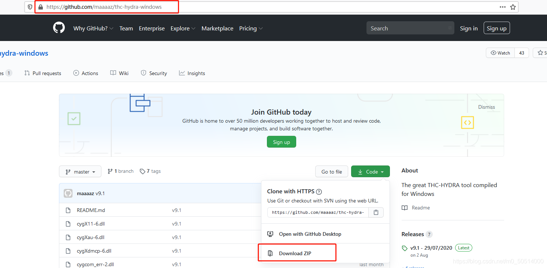This screenshot has height=268, width=547.
Task: Click the browser URL address bar
Action: pos(271,7)
